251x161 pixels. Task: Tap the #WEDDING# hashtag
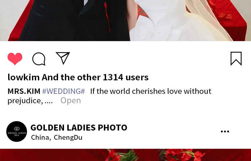coord(64,91)
